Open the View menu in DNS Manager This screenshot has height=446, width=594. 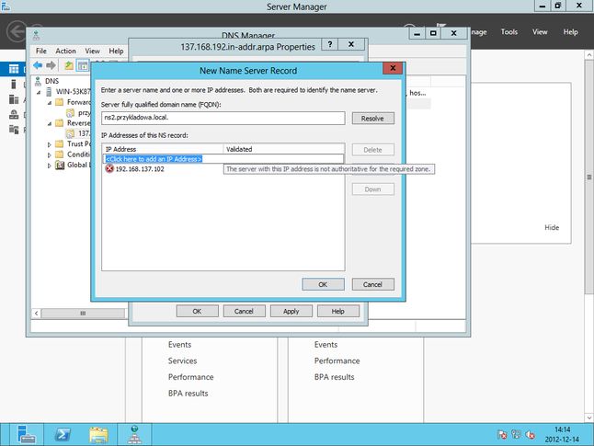pos(92,51)
